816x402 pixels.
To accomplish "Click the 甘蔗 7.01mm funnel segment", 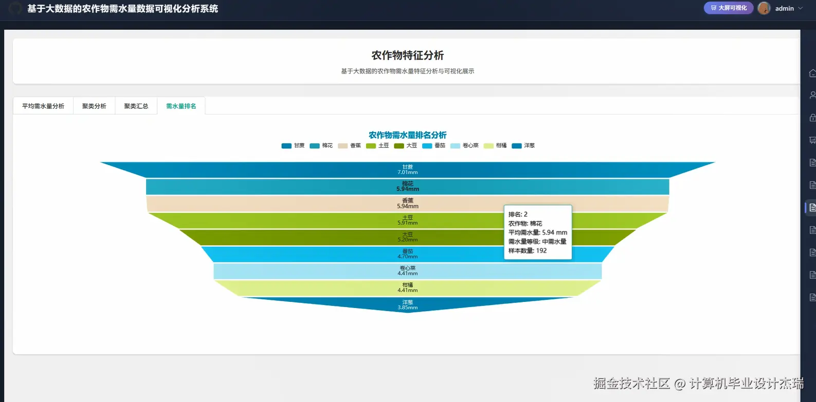I will pyautogui.click(x=408, y=170).
